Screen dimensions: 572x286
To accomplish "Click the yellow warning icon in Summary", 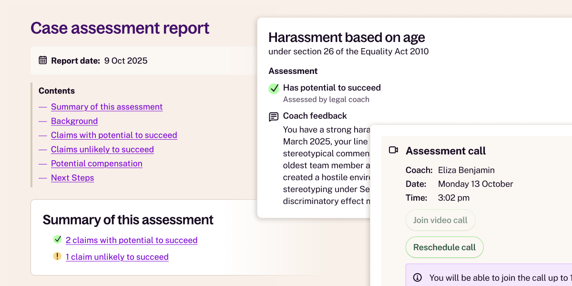I will tap(57, 256).
